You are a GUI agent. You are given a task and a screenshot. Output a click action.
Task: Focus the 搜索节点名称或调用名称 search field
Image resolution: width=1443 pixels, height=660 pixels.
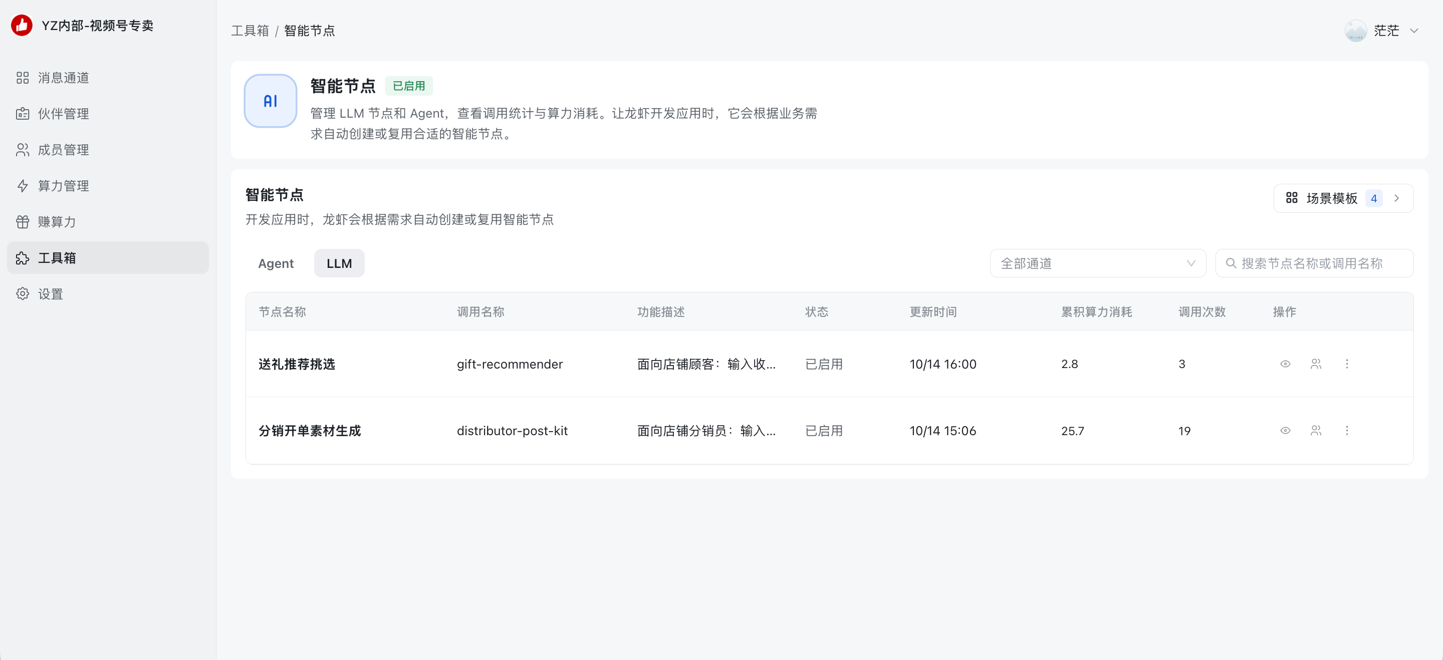coord(1314,263)
